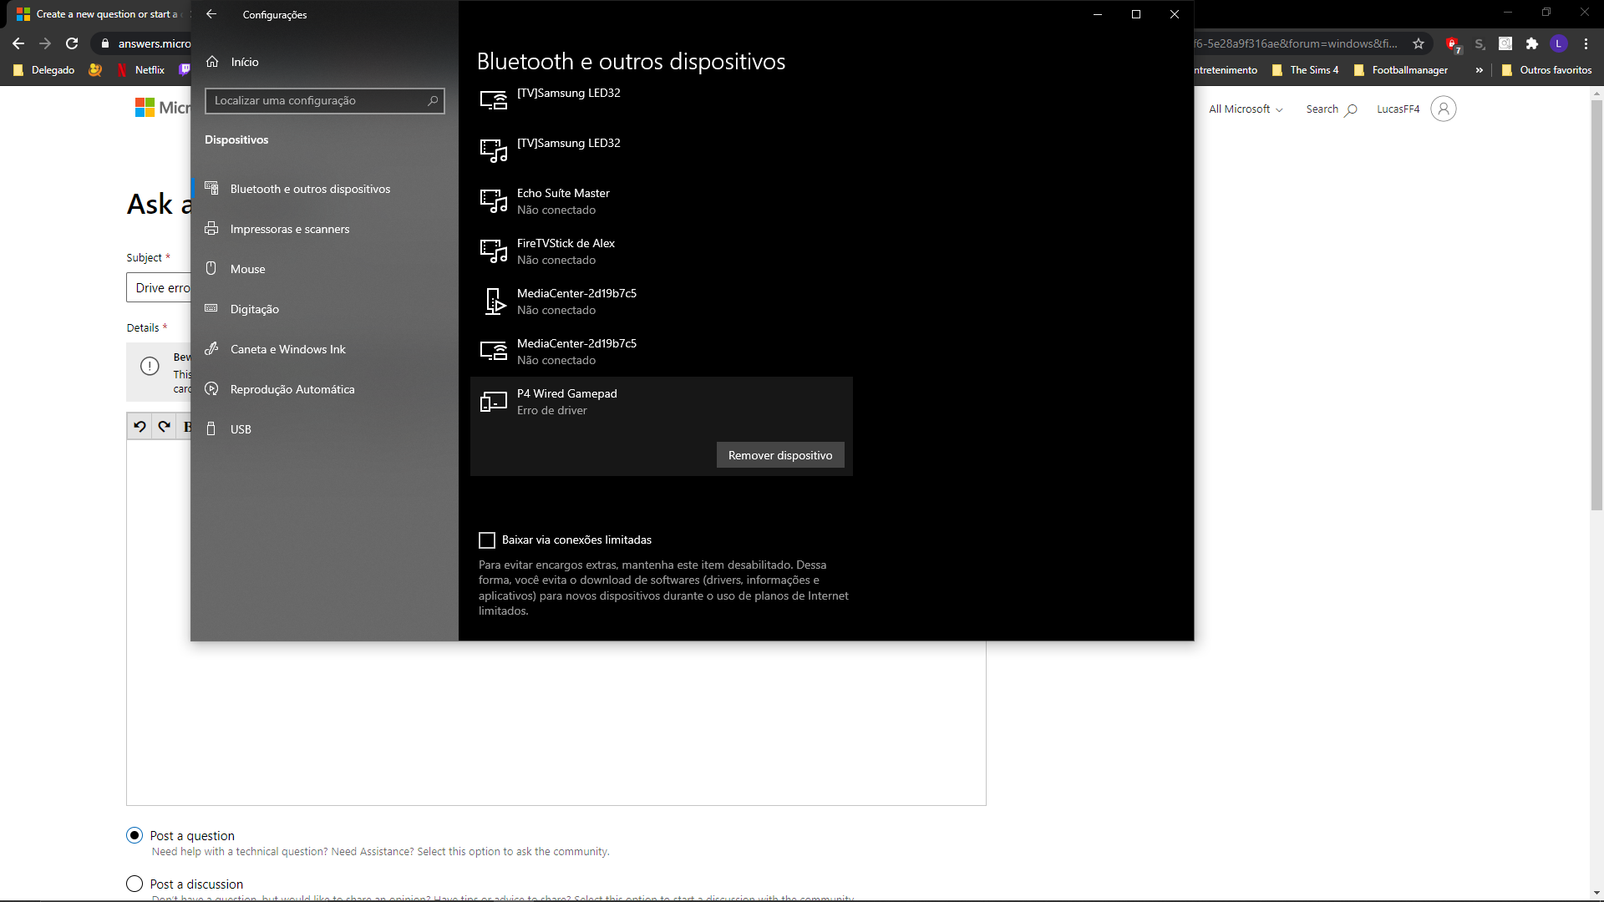
Task: Click the MediaCenter-2d19b7c5 device entry
Action: coord(576,301)
